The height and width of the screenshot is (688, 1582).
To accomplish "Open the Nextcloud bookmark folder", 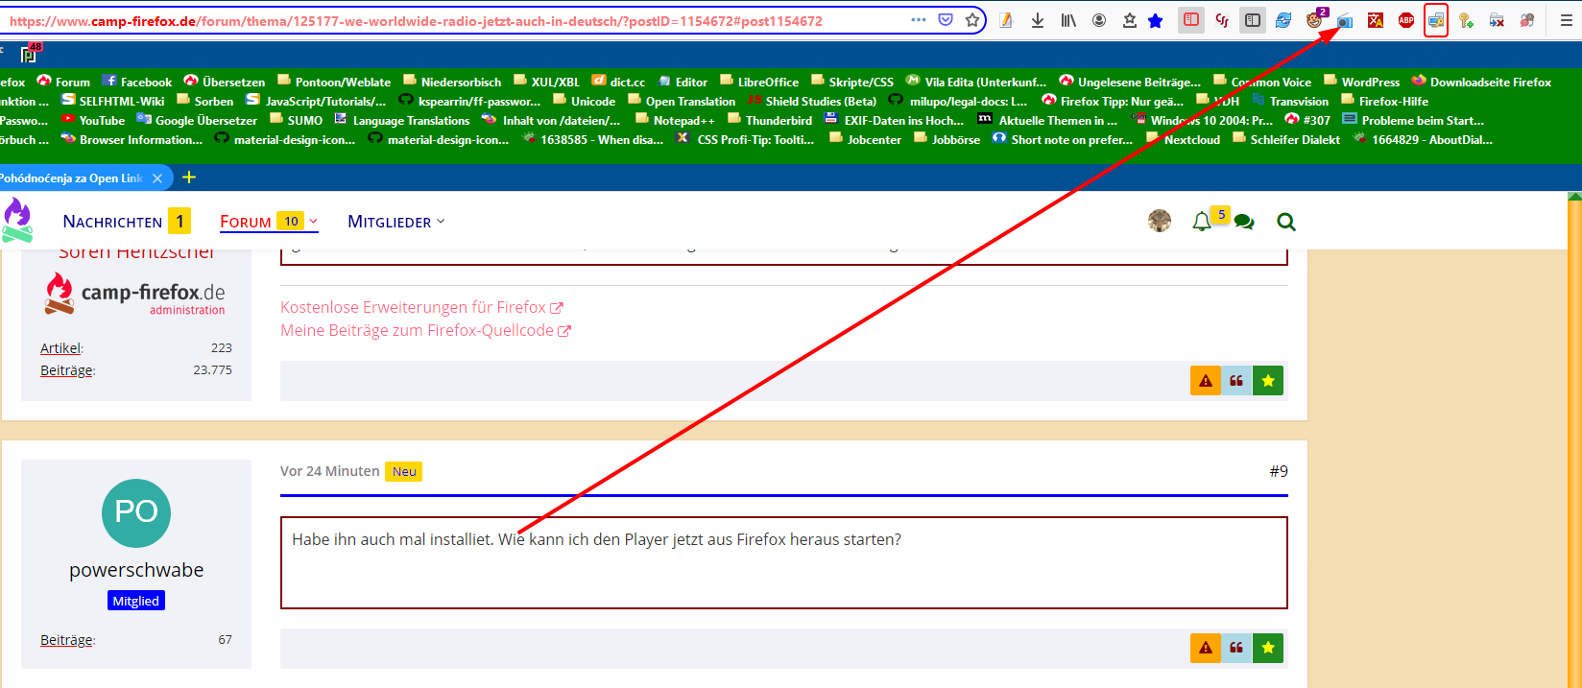I will tap(1183, 139).
